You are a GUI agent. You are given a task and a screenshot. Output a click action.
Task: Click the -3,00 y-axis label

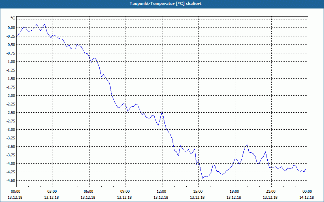(x=11, y=130)
